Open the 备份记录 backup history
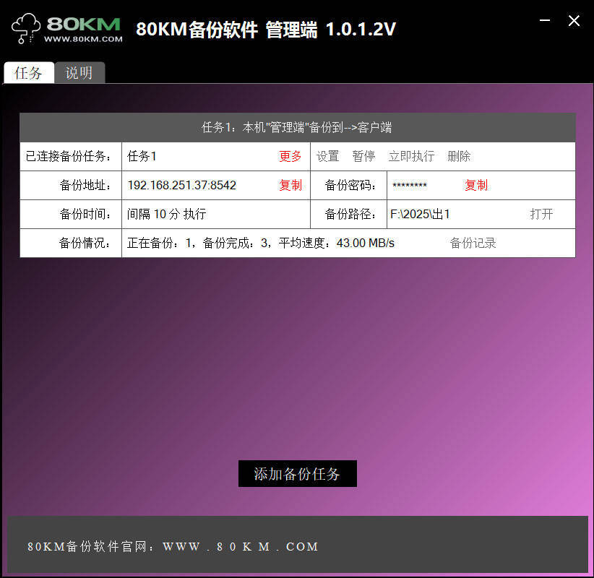This screenshot has width=594, height=578. click(473, 243)
